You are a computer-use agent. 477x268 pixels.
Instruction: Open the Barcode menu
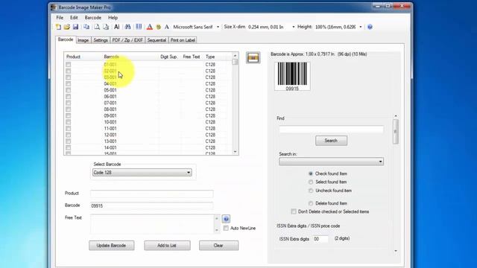coord(92,18)
